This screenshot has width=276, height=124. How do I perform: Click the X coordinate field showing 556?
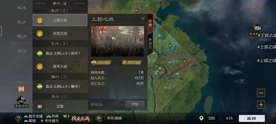click(212, 118)
